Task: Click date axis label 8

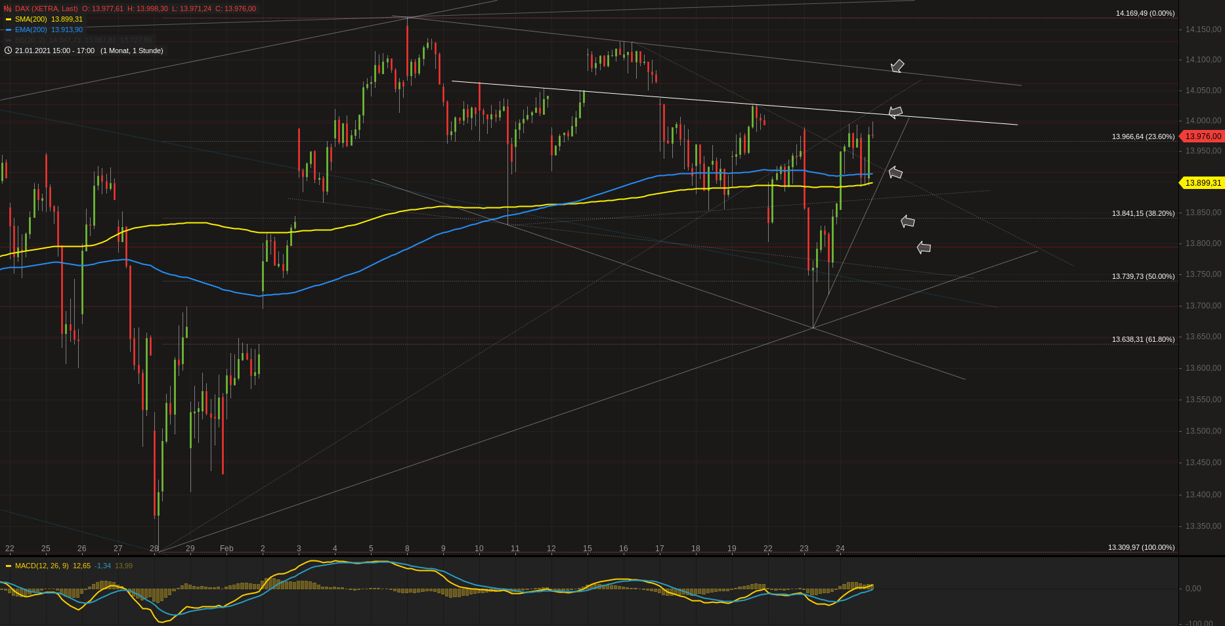Action: coord(407,549)
